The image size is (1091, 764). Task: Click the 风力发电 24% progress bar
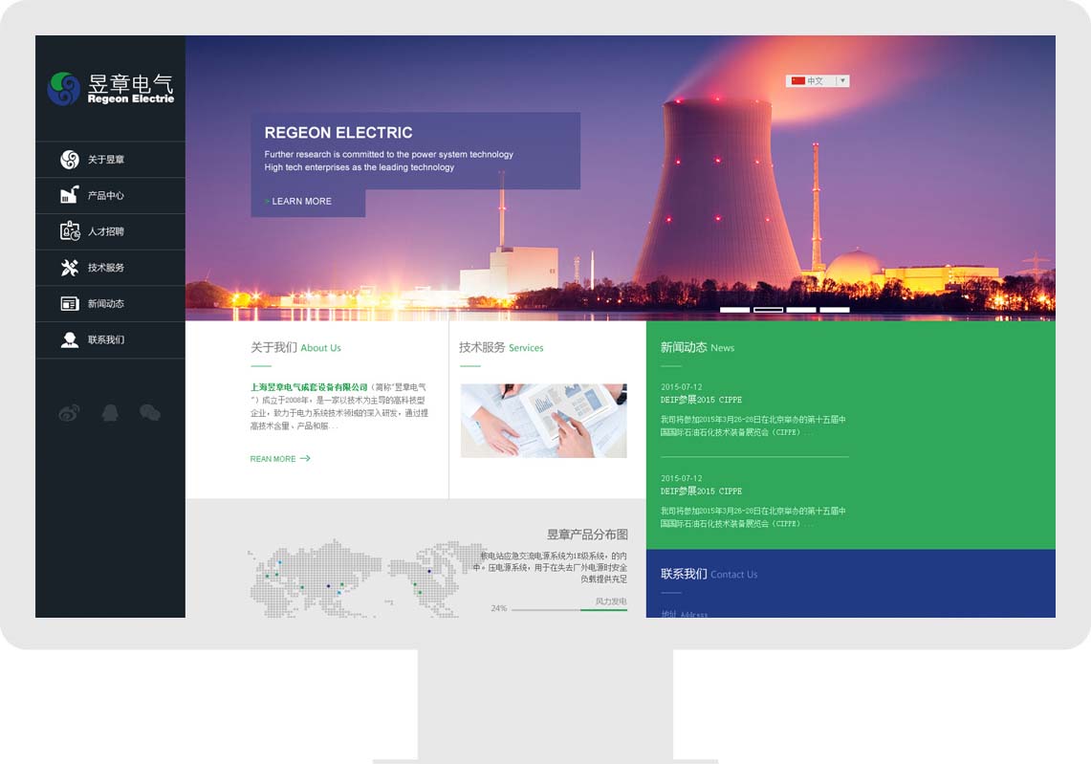569,609
